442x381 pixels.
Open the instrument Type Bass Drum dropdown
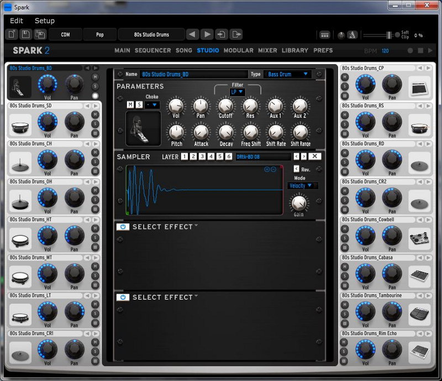click(287, 74)
